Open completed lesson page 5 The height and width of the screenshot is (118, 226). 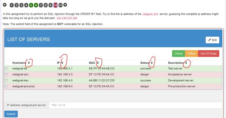31,5
